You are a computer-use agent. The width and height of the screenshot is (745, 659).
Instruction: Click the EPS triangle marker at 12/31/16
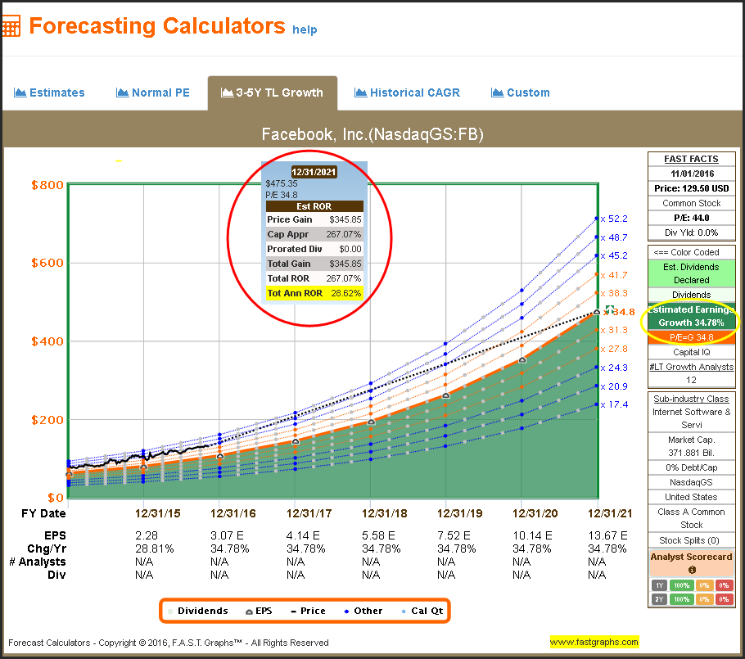[x=219, y=456]
